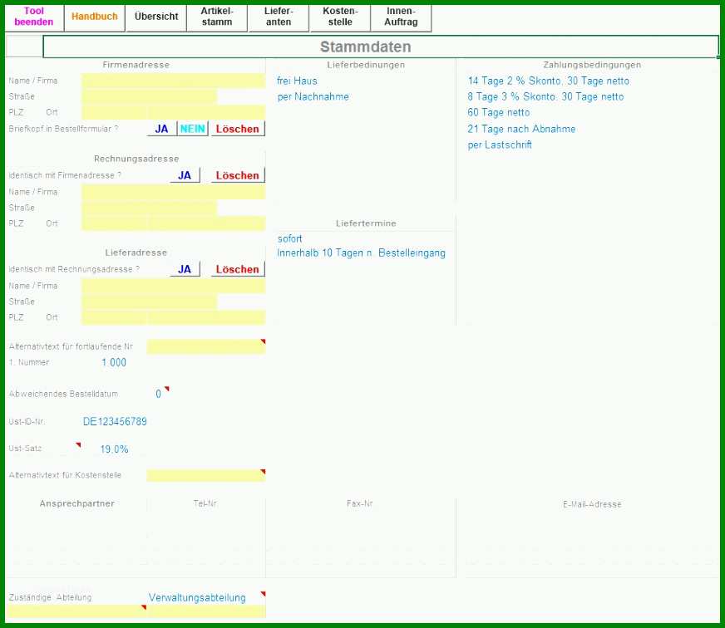Image resolution: width=725 pixels, height=628 pixels.
Task: Click JA for identisch mit Firmenadresse
Action: coord(185,175)
